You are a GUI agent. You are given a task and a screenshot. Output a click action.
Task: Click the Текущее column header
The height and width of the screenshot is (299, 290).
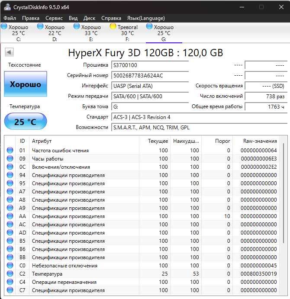(155, 141)
